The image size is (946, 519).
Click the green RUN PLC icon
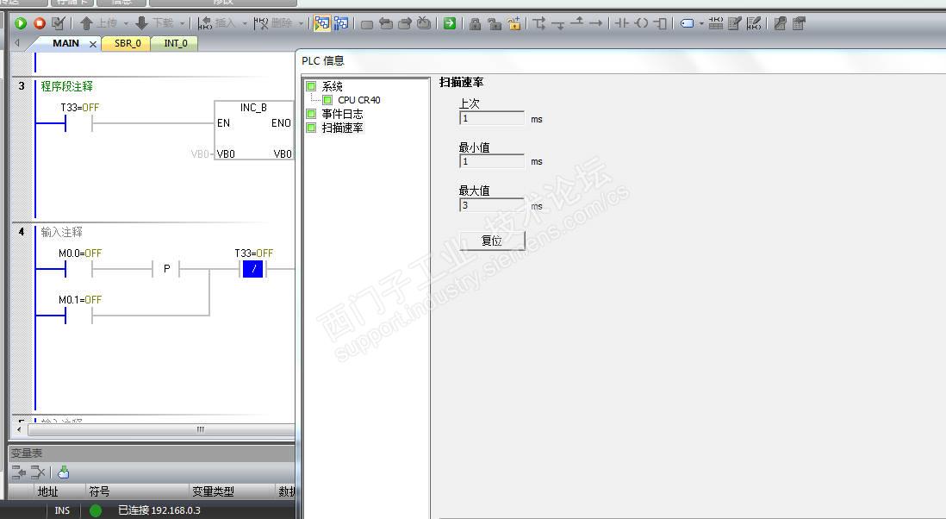(21, 23)
